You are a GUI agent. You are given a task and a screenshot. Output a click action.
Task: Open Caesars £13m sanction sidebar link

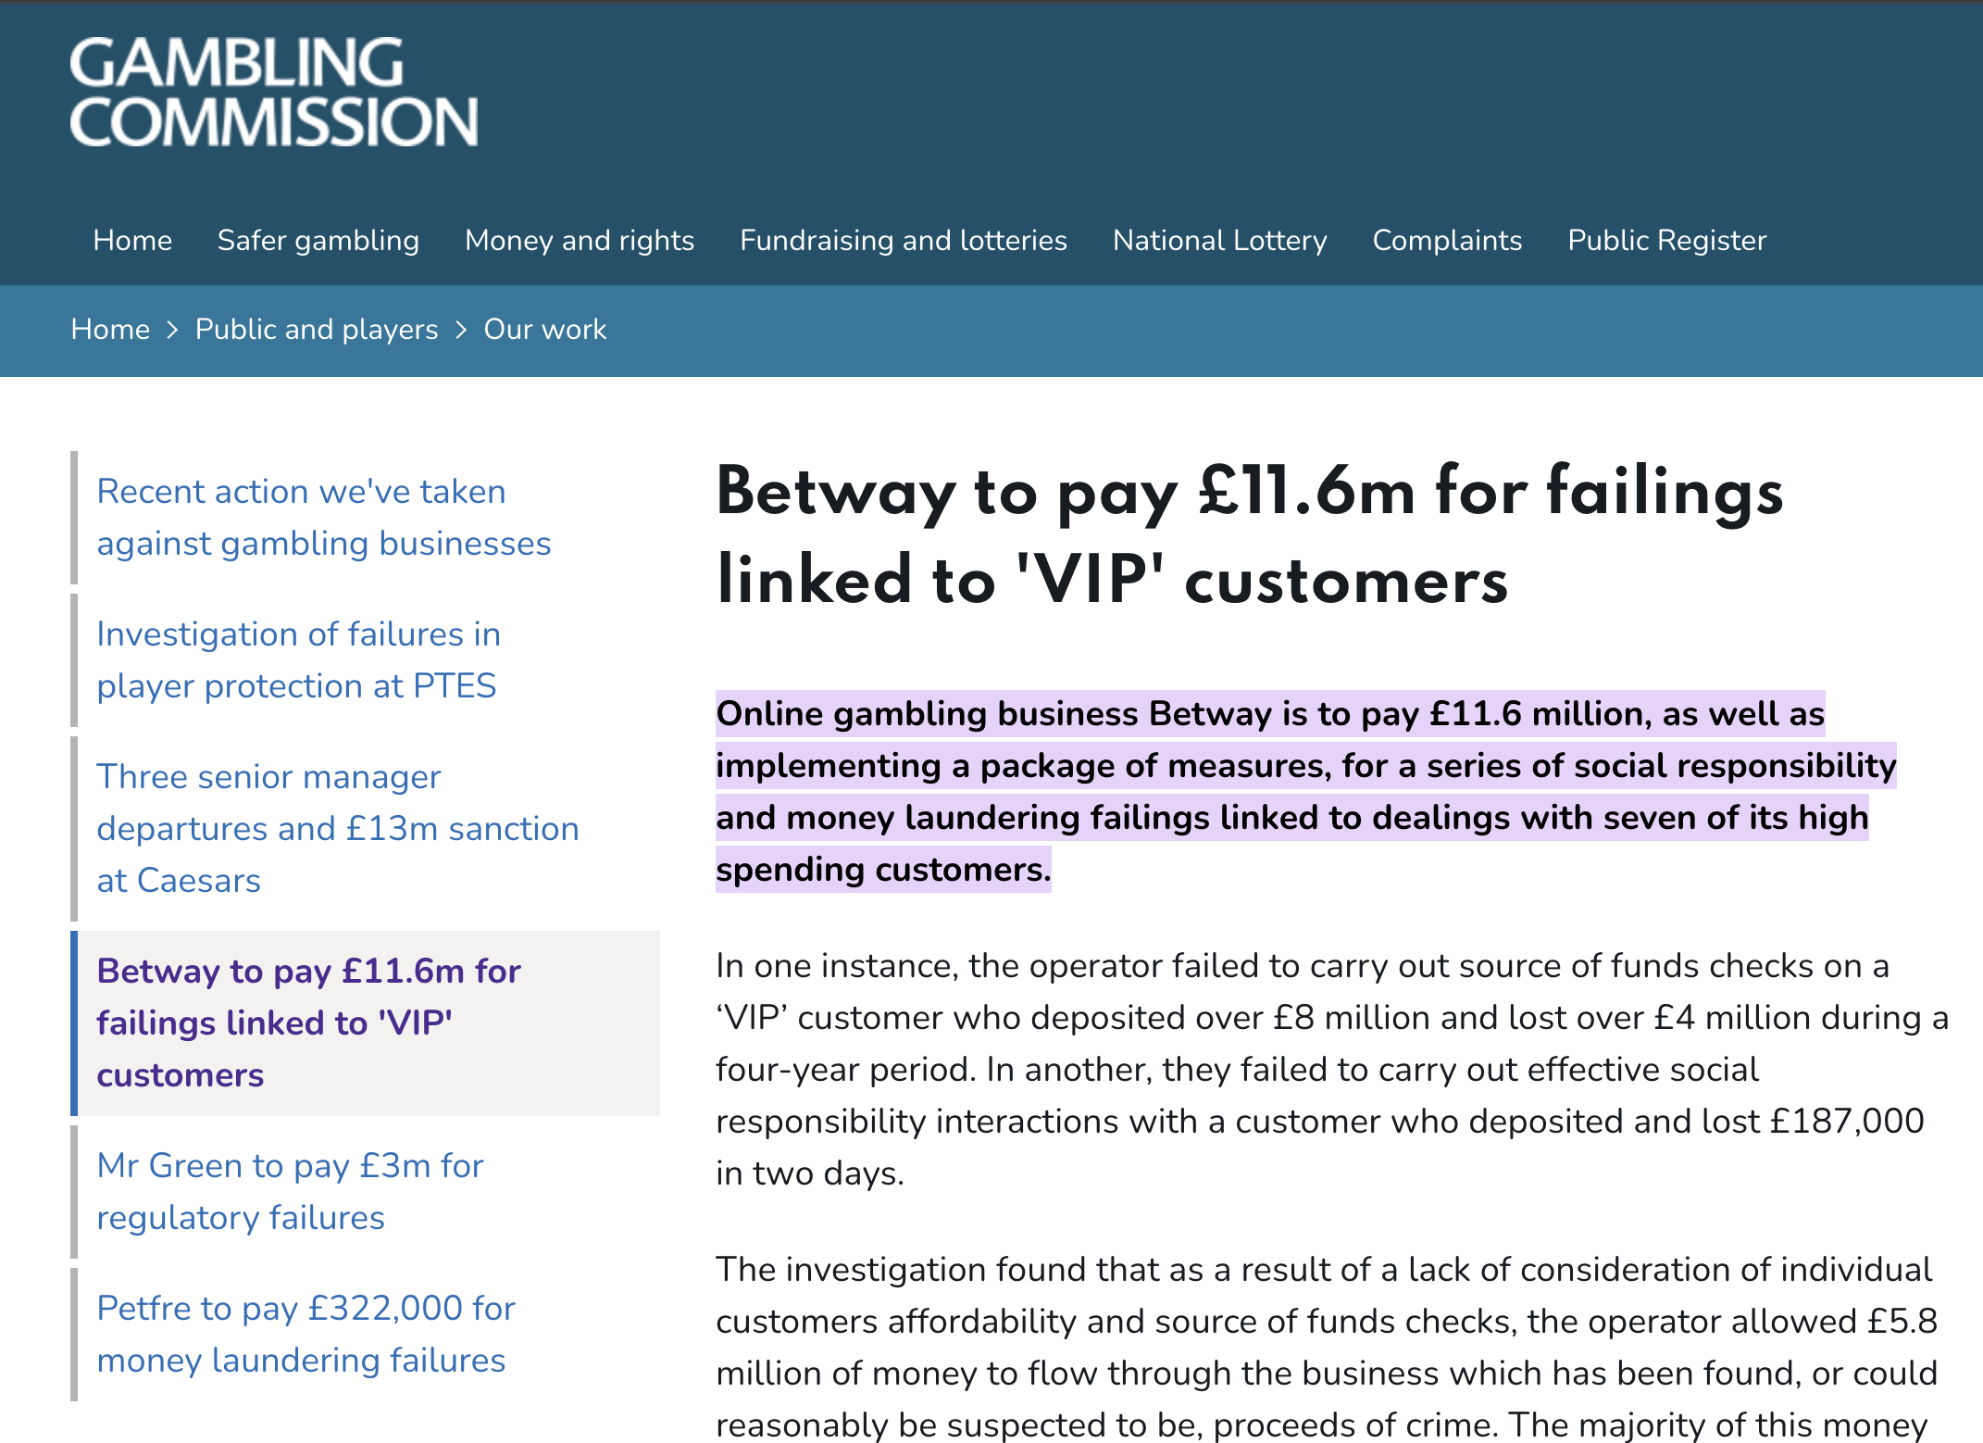338,828
